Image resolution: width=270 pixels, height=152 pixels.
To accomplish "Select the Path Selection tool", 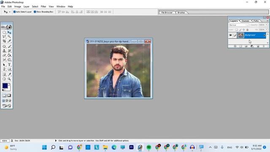I will pyautogui.click(x=4, y=65).
